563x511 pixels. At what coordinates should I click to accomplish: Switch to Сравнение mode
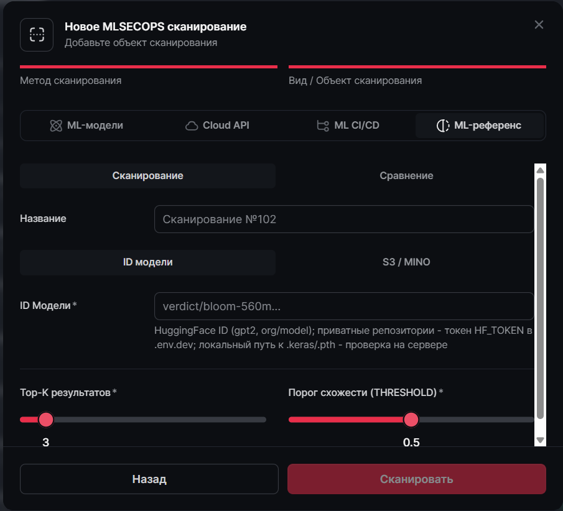pos(406,176)
